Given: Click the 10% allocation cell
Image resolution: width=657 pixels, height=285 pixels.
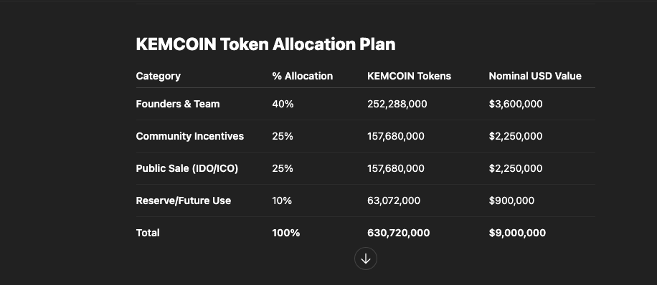Looking at the screenshot, I should 282,201.
